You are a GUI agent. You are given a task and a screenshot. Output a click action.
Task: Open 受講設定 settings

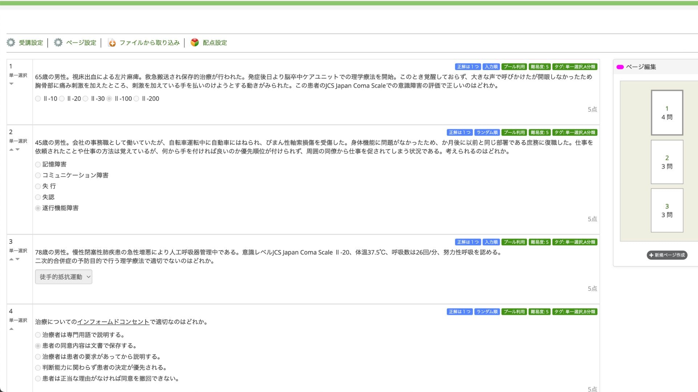pos(31,43)
